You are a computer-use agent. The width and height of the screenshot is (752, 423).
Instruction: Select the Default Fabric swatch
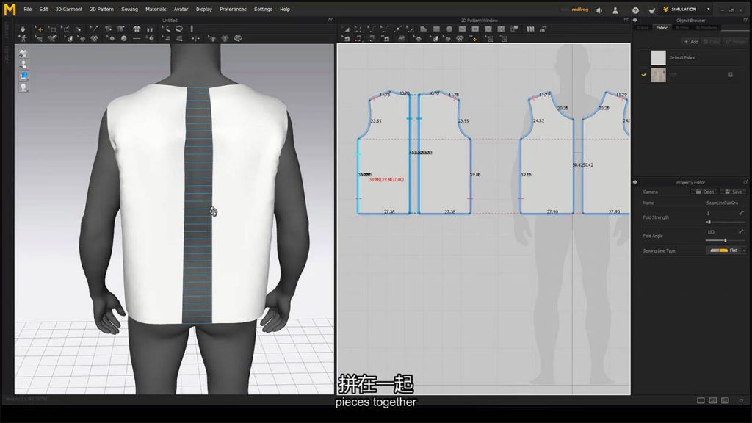(x=659, y=57)
